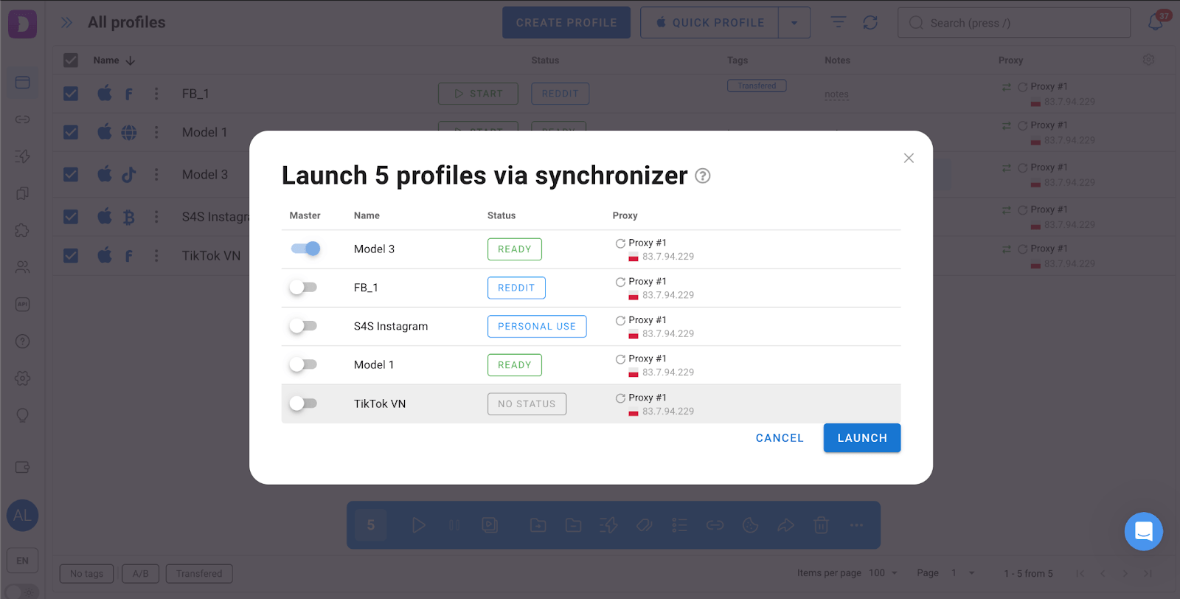Expand the items per page dropdown
This screenshot has width=1180, height=599.
tap(884, 573)
